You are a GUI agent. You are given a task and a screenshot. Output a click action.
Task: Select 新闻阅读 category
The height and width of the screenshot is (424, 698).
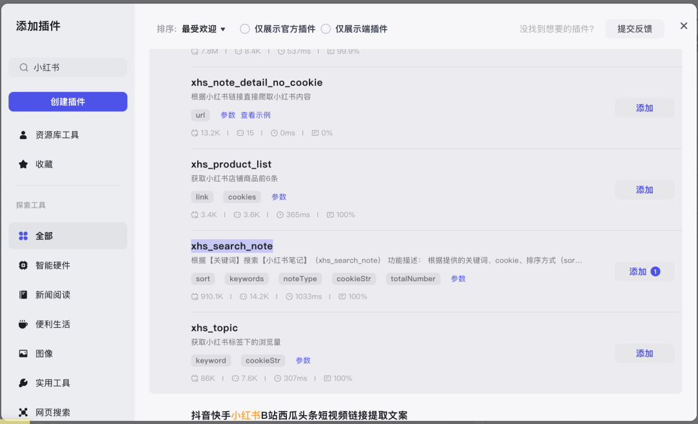pyautogui.click(x=68, y=295)
